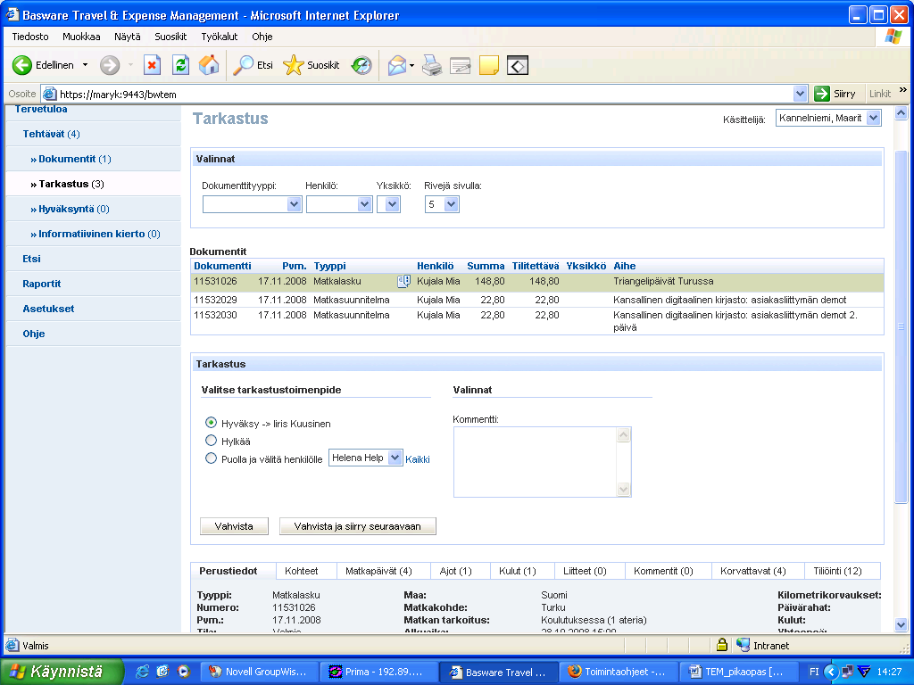Switch to Toimintaohjeet Firefox taskbar window
Image resolution: width=914 pixels, height=685 pixels.
[619, 672]
